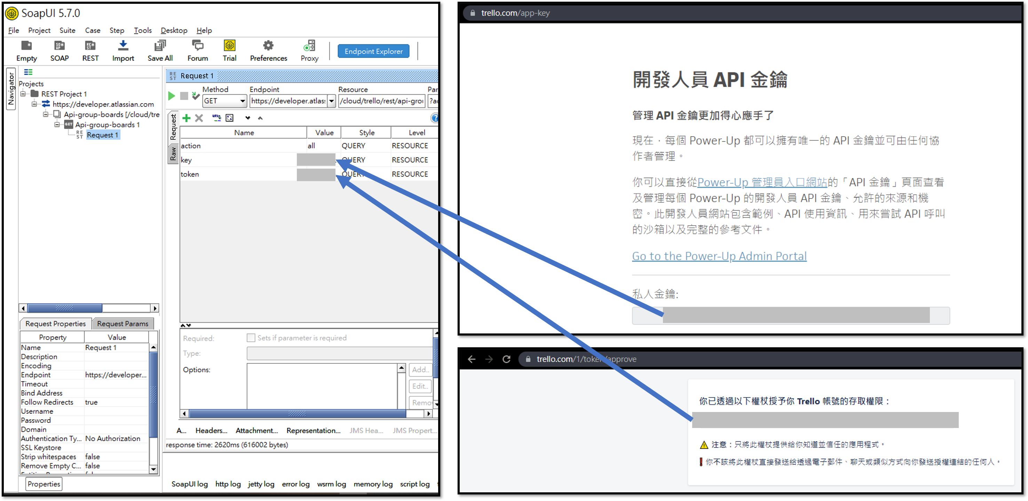
Task: Click the new SOAP project icon
Action: [60, 46]
